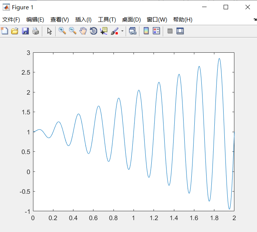Image resolution: width=257 pixels, height=232 pixels.
Task: Click Hide Plot Tools gray icon
Action: point(170,31)
